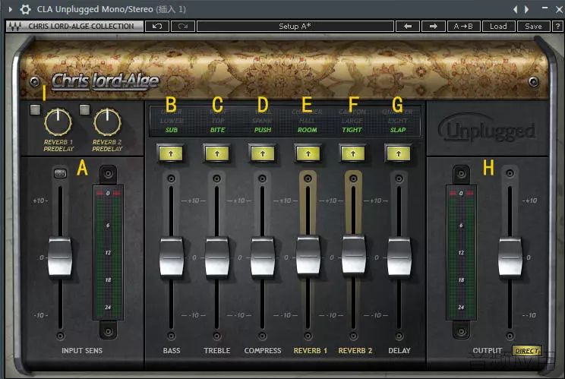Click the Input Sens clip LED button

coord(60,174)
